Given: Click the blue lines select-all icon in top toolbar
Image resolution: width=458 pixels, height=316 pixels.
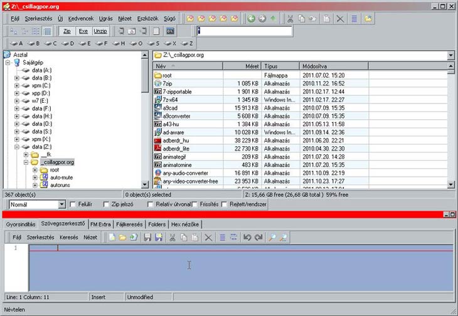Looking at the screenshot, I should point(354,19).
